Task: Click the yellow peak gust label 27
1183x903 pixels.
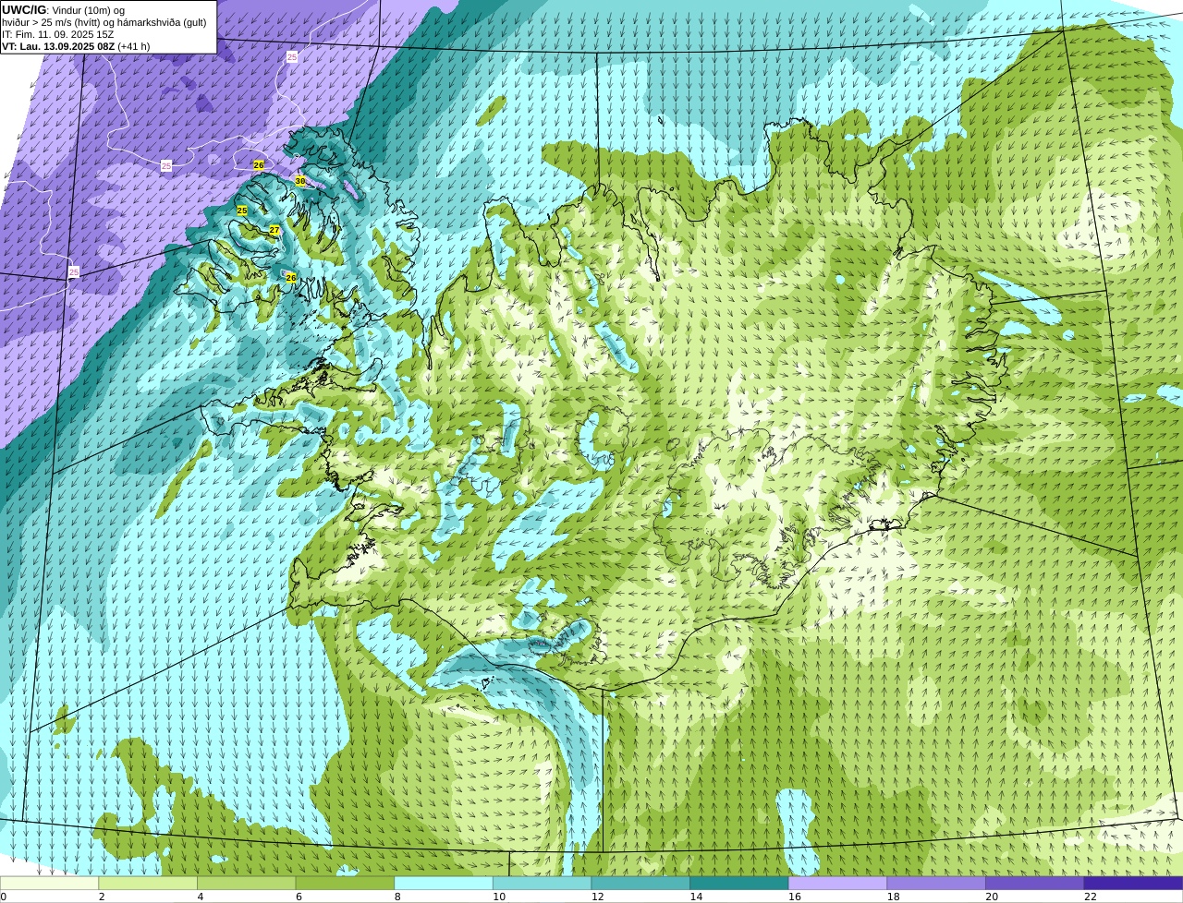Action: pyautogui.click(x=274, y=230)
